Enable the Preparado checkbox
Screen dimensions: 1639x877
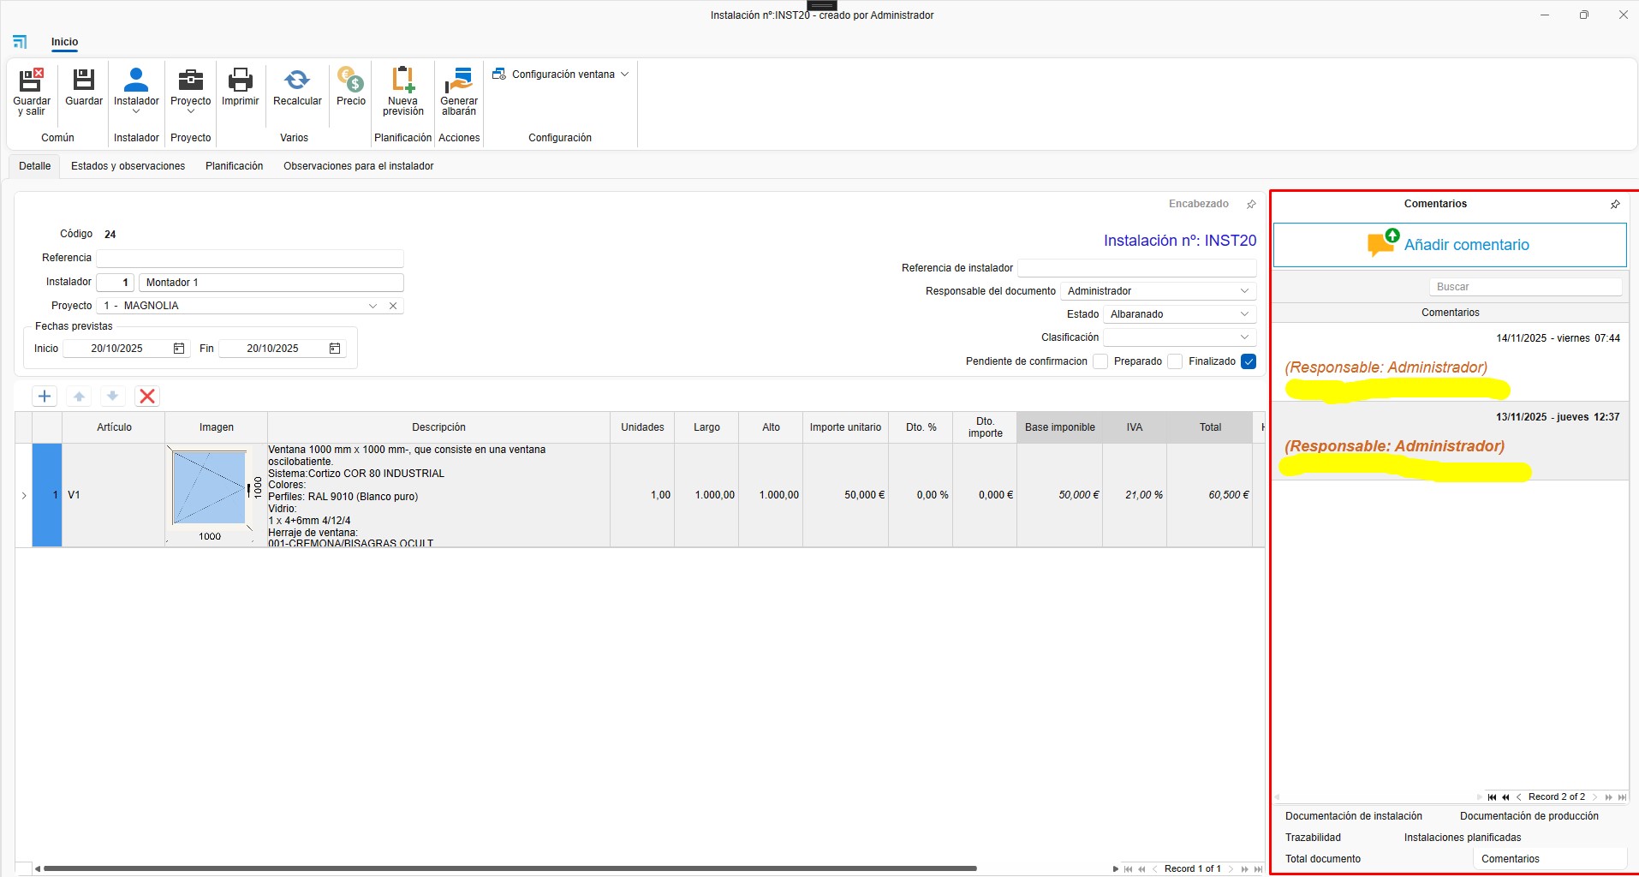[x=1175, y=361]
